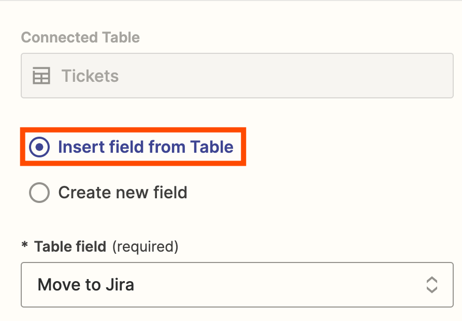This screenshot has width=462, height=321.
Task: Click the filled dot of the selected radio
Action: (x=39, y=148)
